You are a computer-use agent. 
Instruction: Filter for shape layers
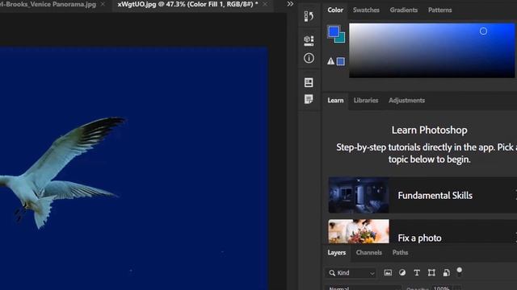click(x=431, y=272)
